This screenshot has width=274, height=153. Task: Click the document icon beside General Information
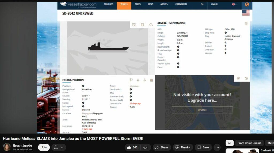point(246,23)
